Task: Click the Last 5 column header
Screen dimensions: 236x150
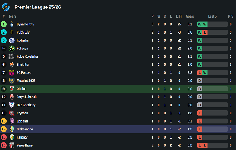Action: coord(212,16)
